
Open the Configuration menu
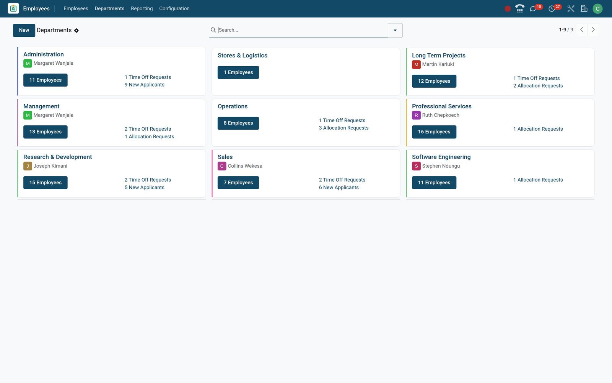coord(174,8)
